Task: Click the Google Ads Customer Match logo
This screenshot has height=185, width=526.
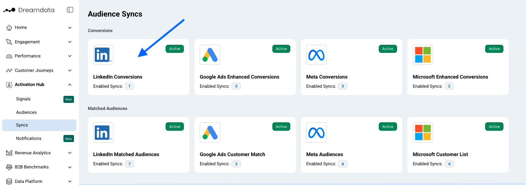Action: tap(210, 132)
